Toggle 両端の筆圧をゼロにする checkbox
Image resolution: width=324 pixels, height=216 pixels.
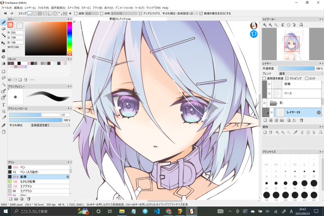click(201, 13)
